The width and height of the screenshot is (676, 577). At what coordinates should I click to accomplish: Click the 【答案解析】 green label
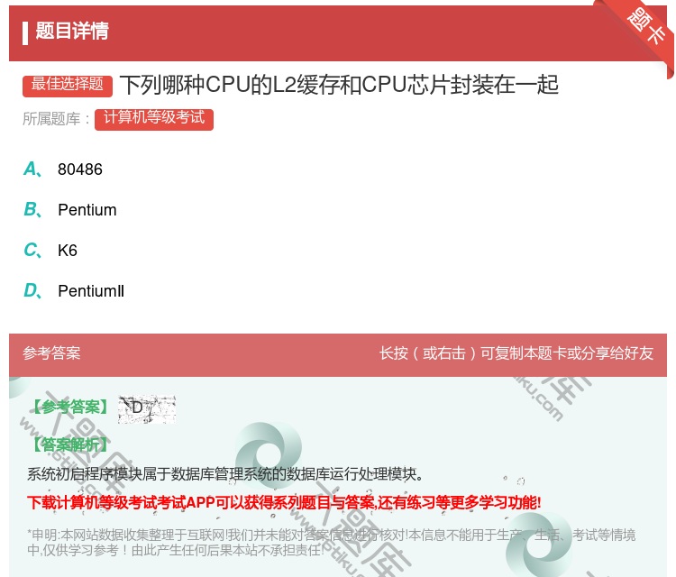pos(70,444)
